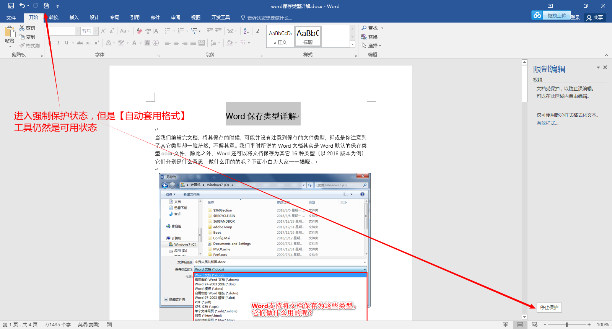Toggle Italic formatting

pos(58,43)
